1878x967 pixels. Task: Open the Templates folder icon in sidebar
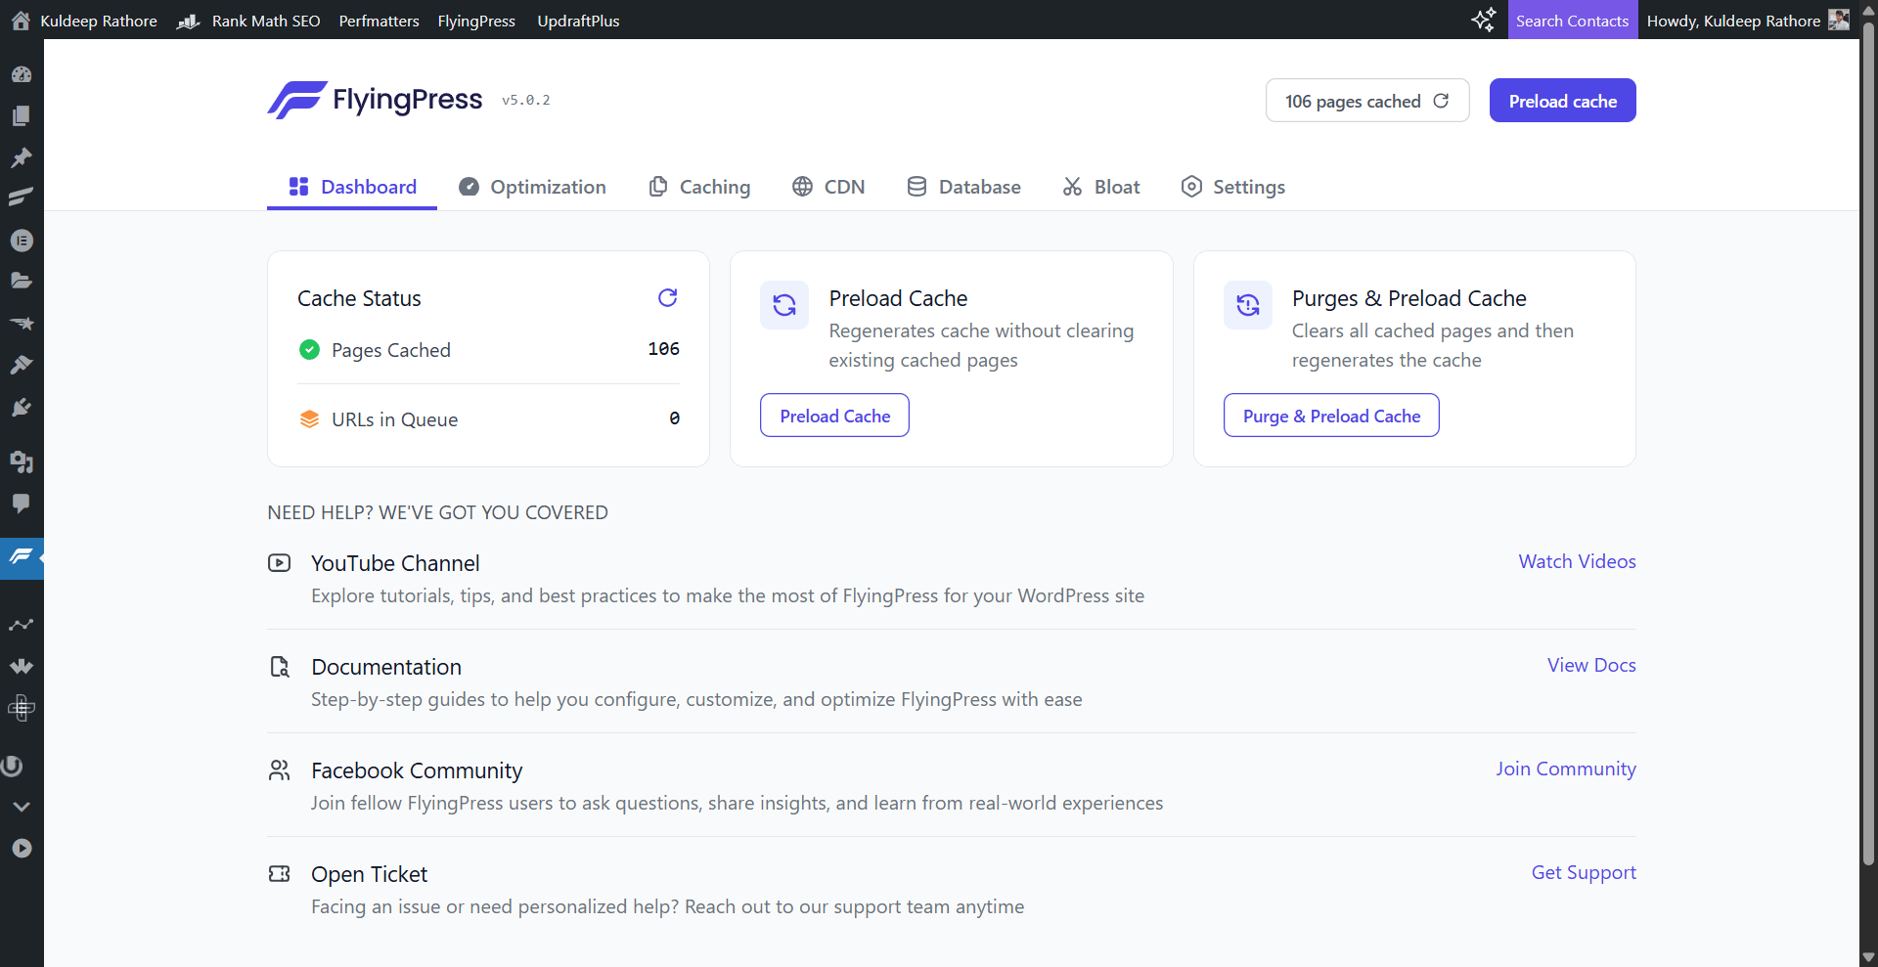(22, 282)
